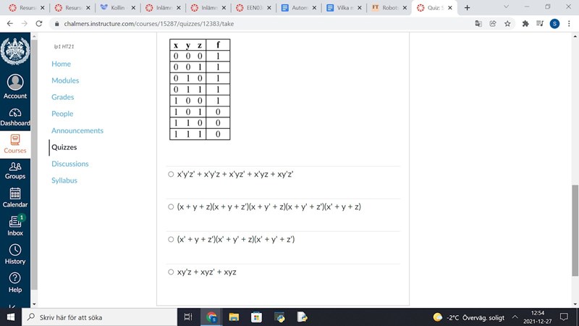
Task: Open the Account menu in Canvas sidebar
Action: [14, 87]
